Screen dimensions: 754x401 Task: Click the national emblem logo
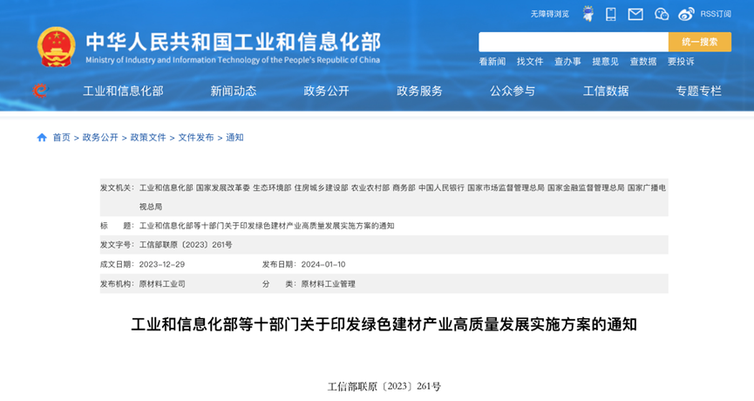point(57,47)
